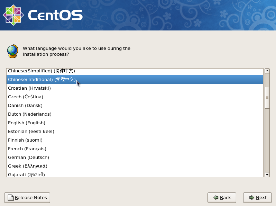Select Estonian (eesti keel)
Image resolution: width=276 pixels, height=206 pixels.
coord(135,131)
